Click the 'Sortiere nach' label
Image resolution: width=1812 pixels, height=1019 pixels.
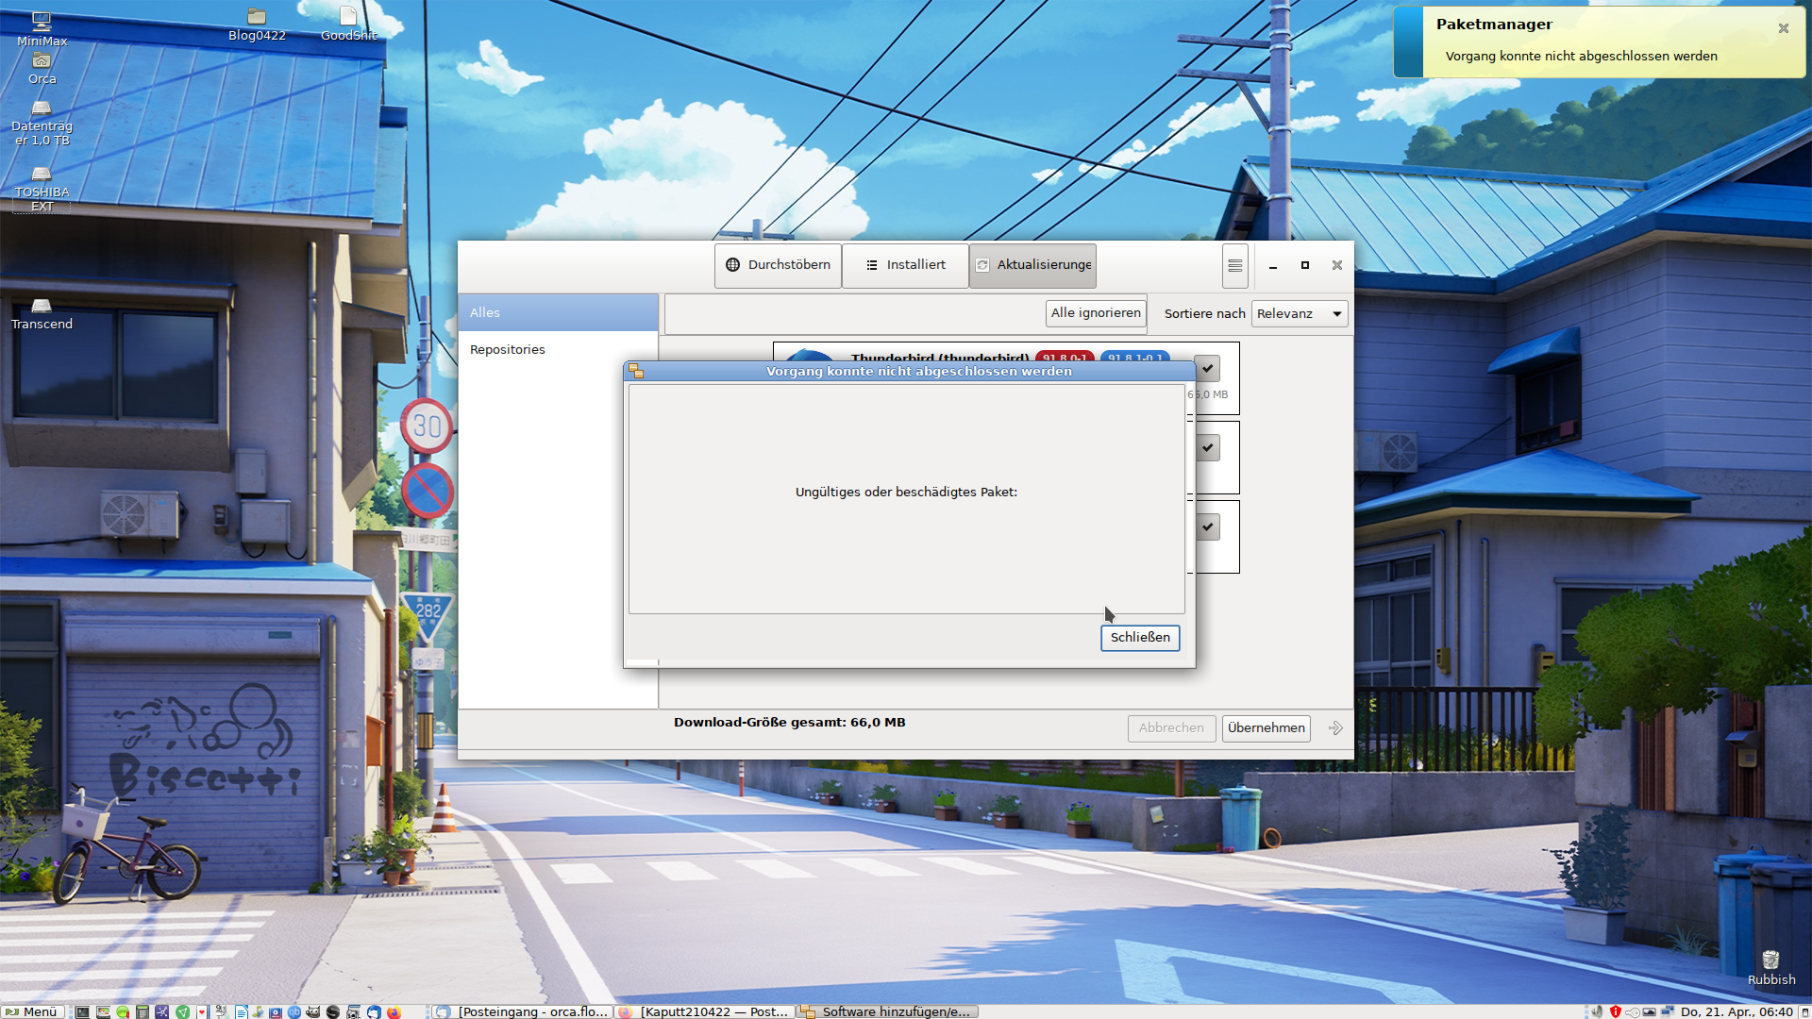click(1204, 313)
